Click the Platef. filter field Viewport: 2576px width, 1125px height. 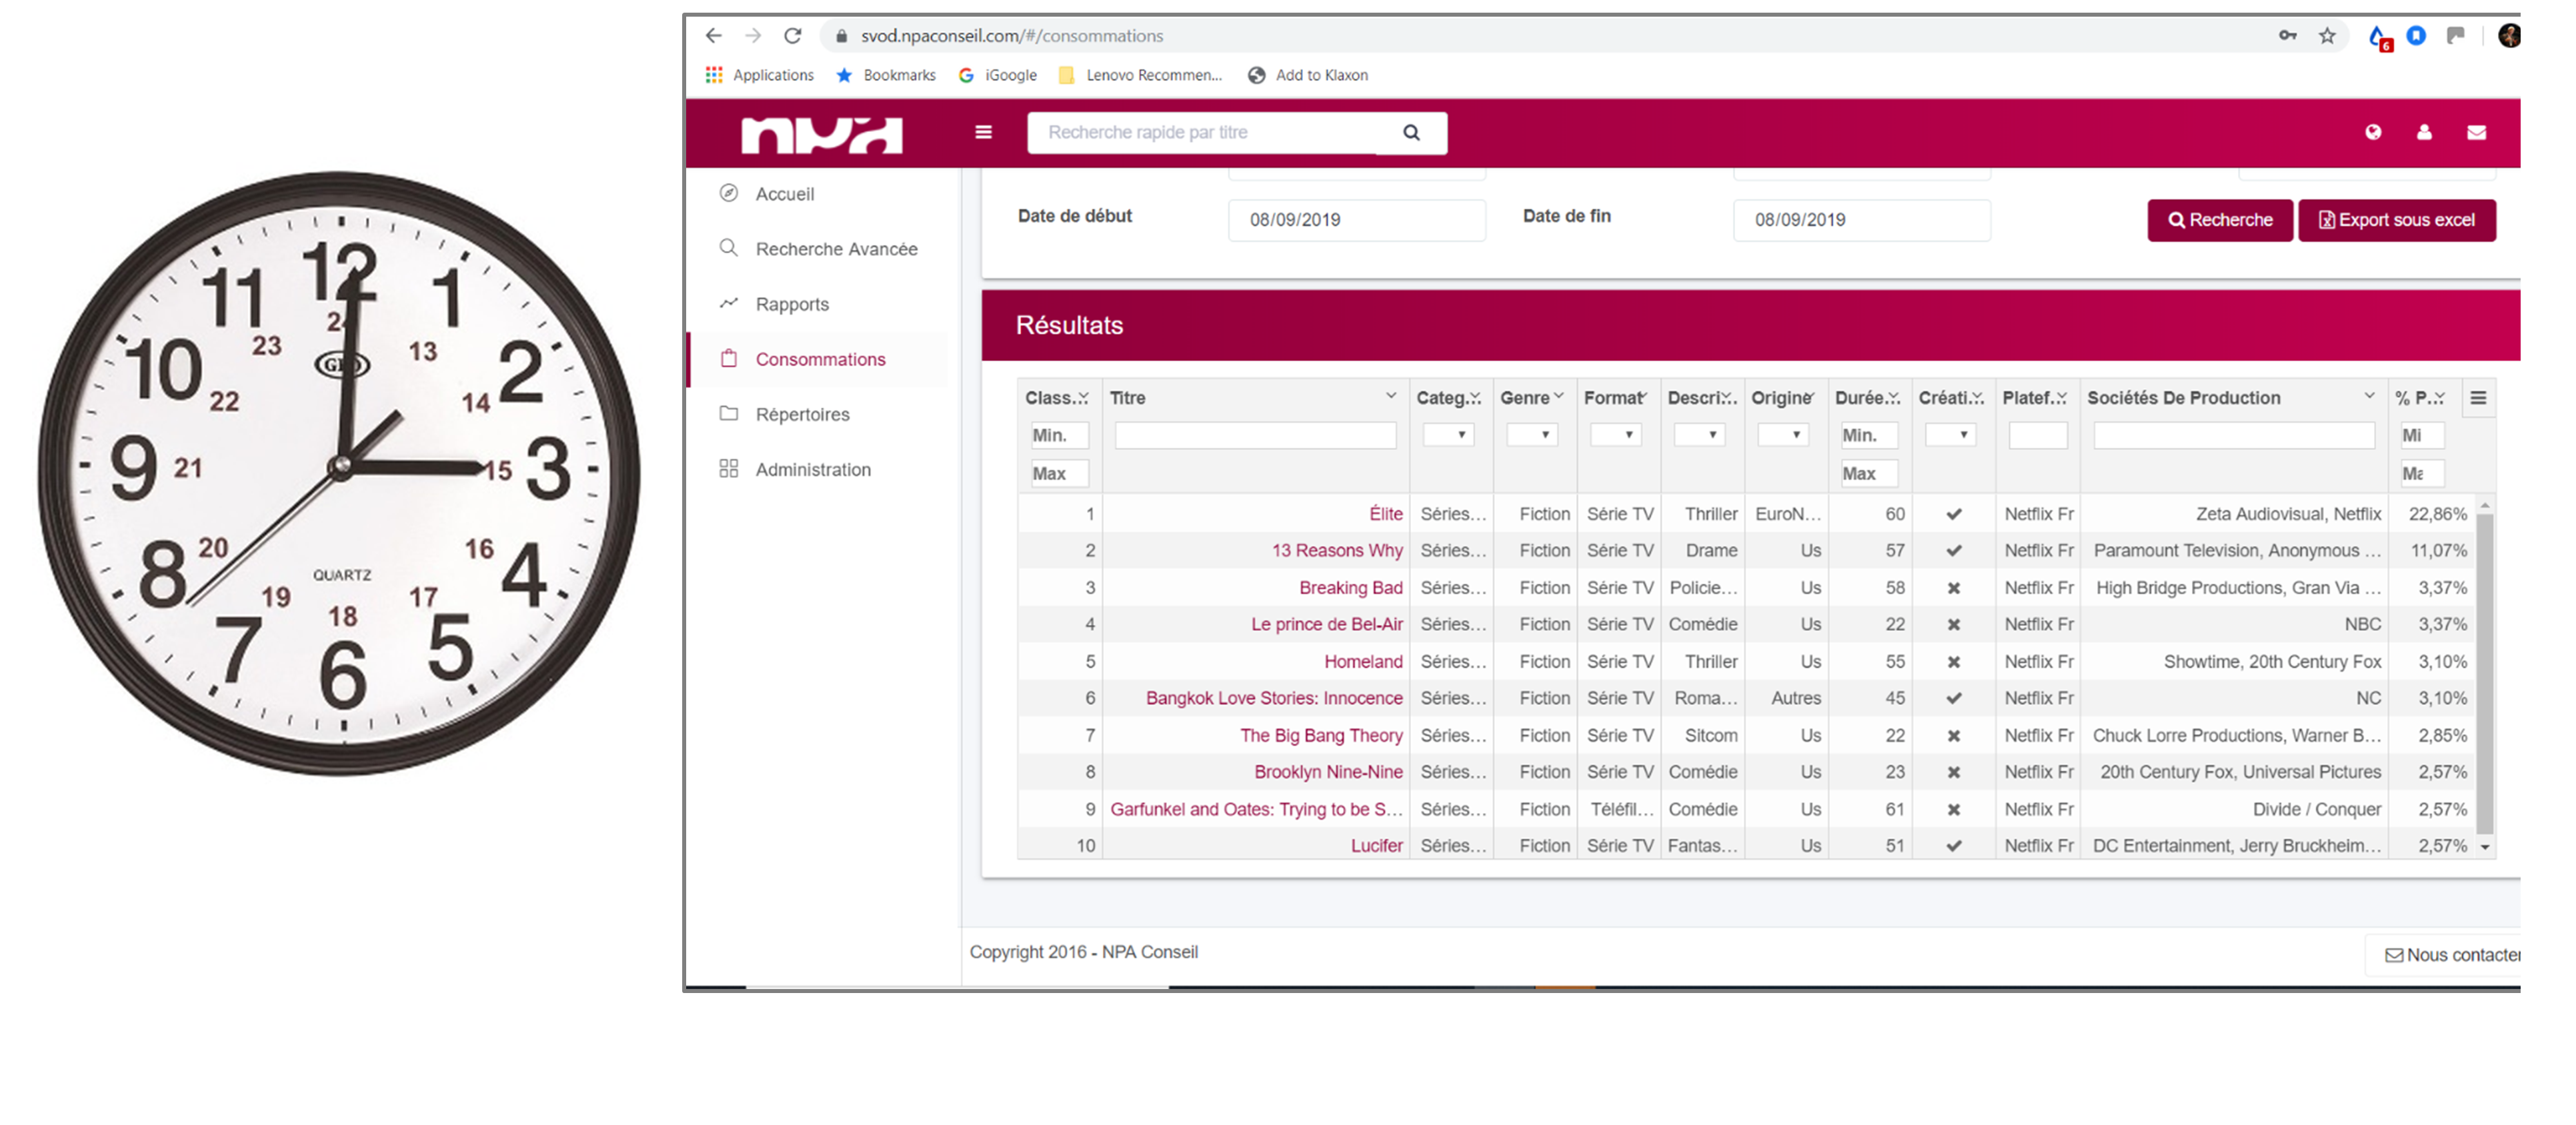coord(2038,436)
